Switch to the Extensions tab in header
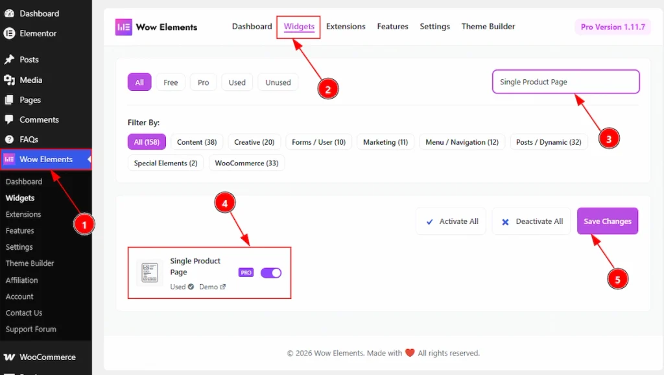 346,26
